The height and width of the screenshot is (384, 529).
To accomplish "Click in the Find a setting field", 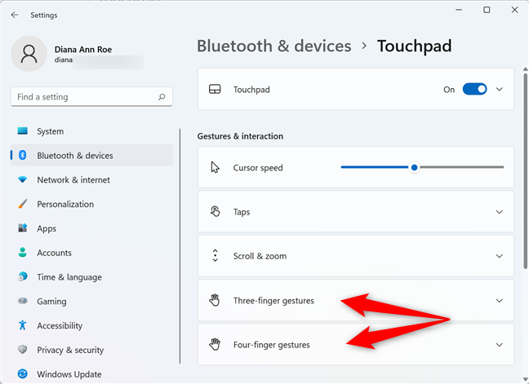I will pos(91,97).
